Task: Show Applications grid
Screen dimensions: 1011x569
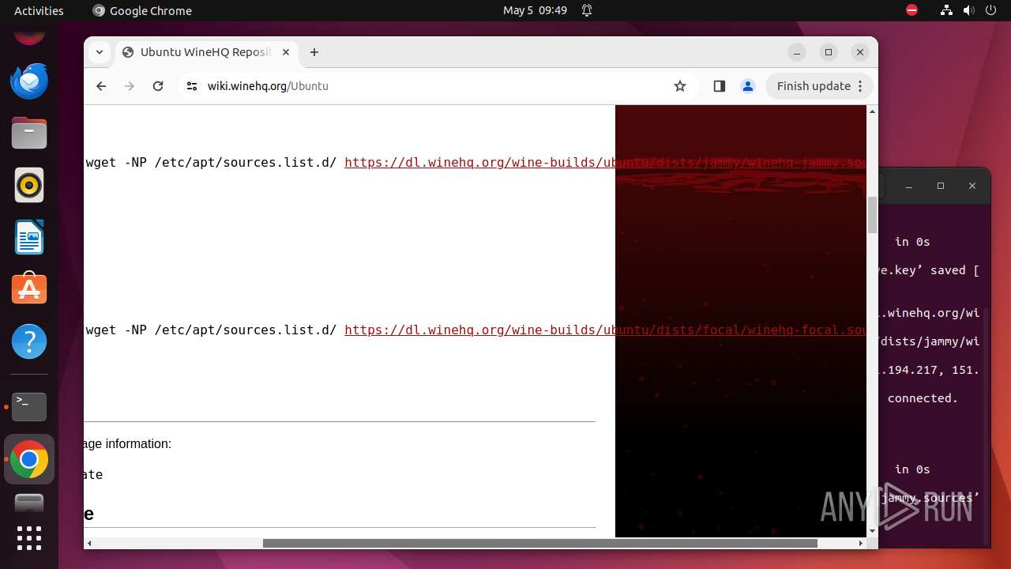Action: (29, 537)
